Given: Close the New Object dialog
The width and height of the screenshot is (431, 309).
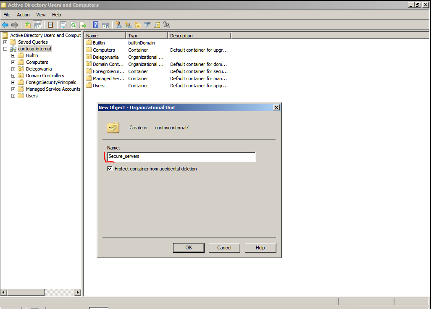Looking at the screenshot, I should pyautogui.click(x=276, y=107).
